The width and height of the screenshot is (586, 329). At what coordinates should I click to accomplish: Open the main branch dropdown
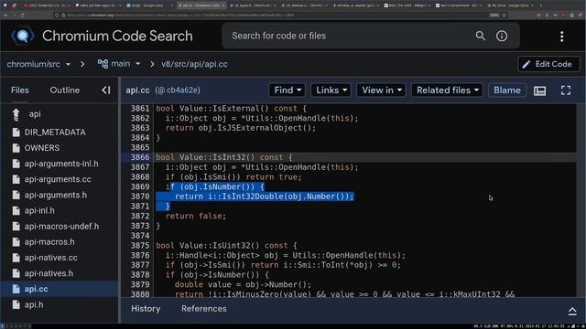[119, 64]
